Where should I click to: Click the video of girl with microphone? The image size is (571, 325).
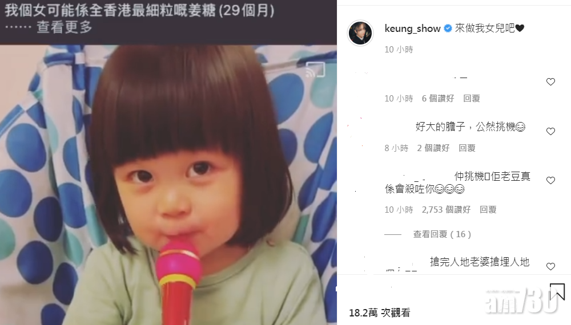click(168, 185)
